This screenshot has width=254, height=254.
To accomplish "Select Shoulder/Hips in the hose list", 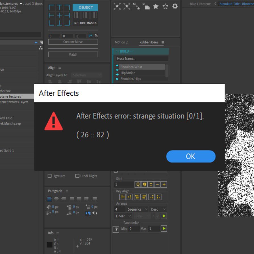I will click(142, 79).
